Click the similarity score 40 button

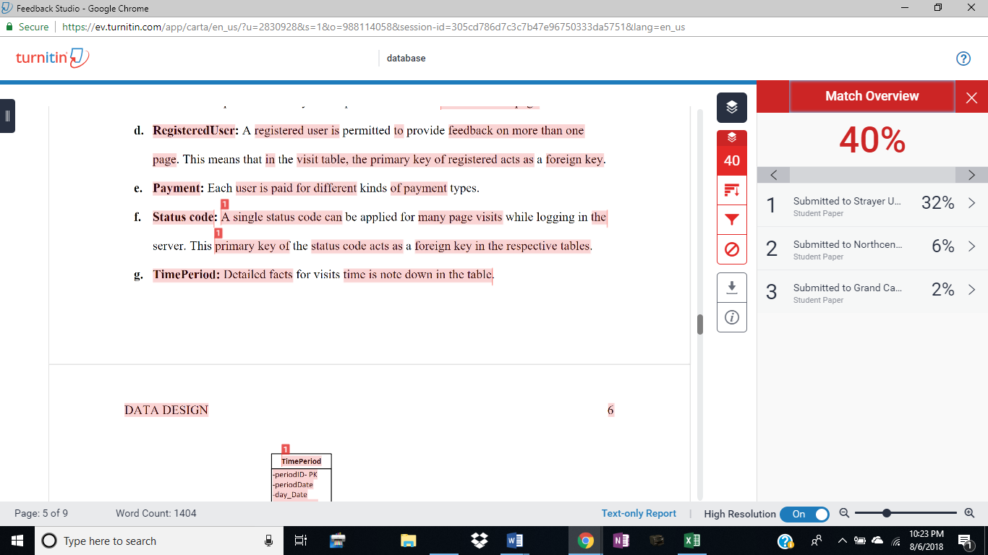732,160
